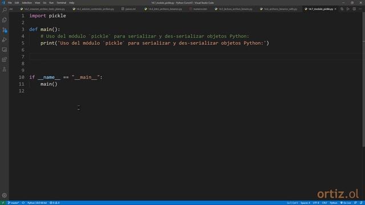Switch to the 14.5 lectura archivo binario tab
This screenshot has height=205, width=365.
(x=234, y=9)
